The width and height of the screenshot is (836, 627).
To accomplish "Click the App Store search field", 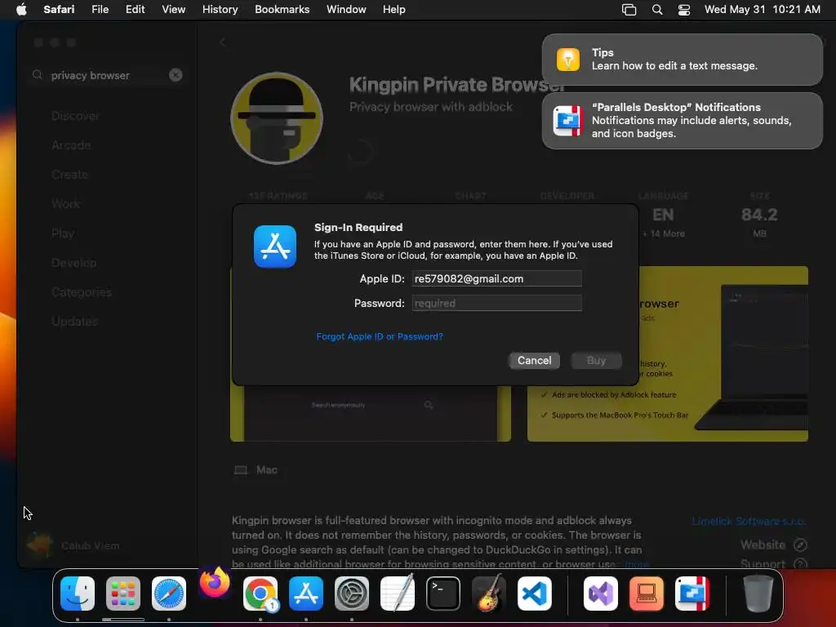I will click(x=107, y=75).
